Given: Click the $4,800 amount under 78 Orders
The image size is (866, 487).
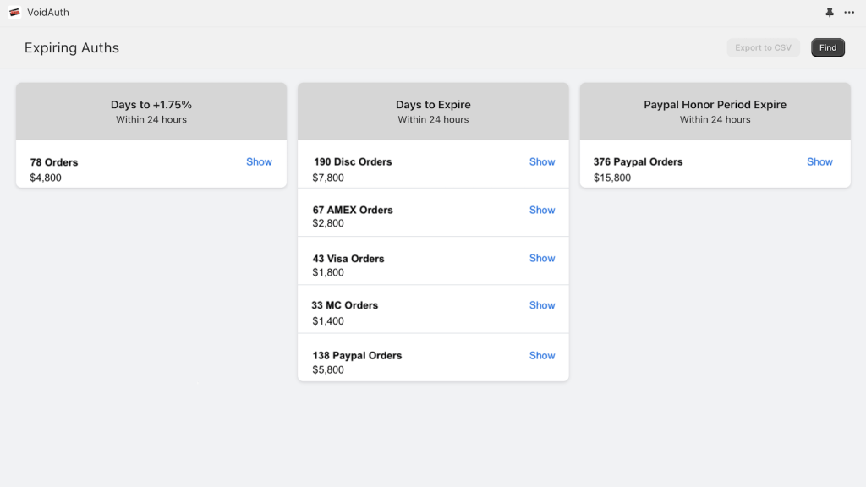Looking at the screenshot, I should (46, 178).
